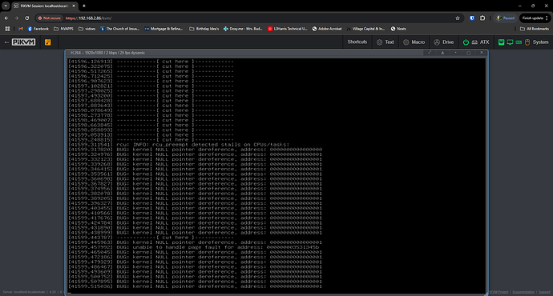
Task: Click the green video monitor status icon
Action: pyautogui.click(x=510, y=42)
